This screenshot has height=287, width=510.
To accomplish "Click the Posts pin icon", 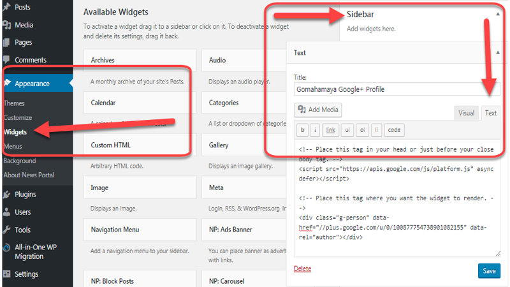I will point(6,6).
